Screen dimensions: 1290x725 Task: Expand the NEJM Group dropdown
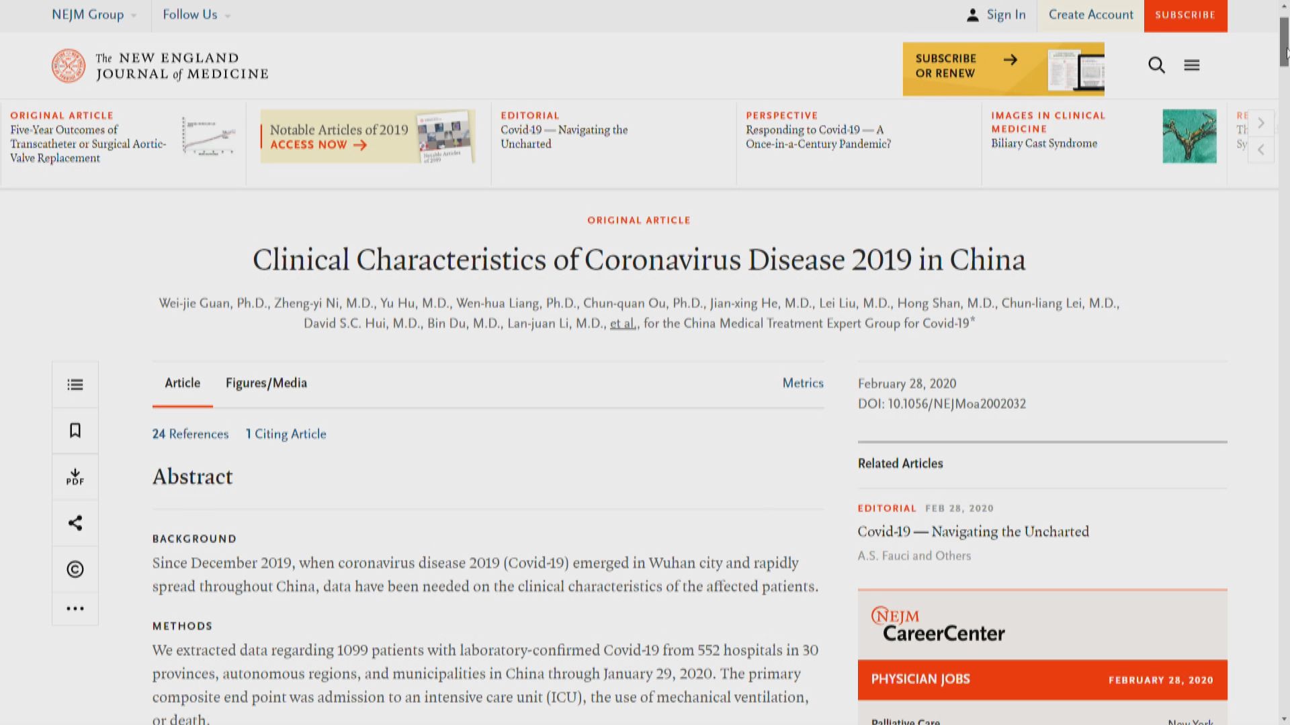pyautogui.click(x=94, y=15)
